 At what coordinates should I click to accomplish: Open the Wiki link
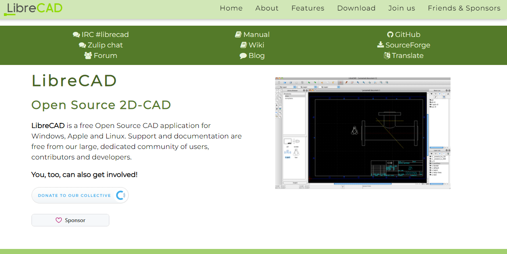(256, 45)
